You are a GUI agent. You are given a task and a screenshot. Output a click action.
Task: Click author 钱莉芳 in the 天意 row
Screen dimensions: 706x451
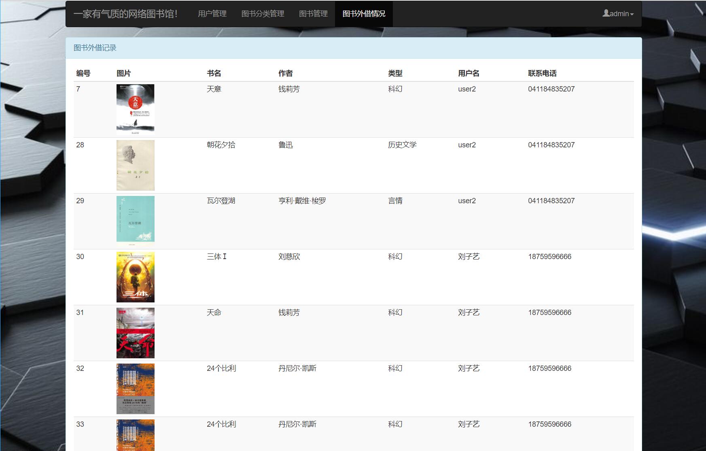[x=289, y=89]
